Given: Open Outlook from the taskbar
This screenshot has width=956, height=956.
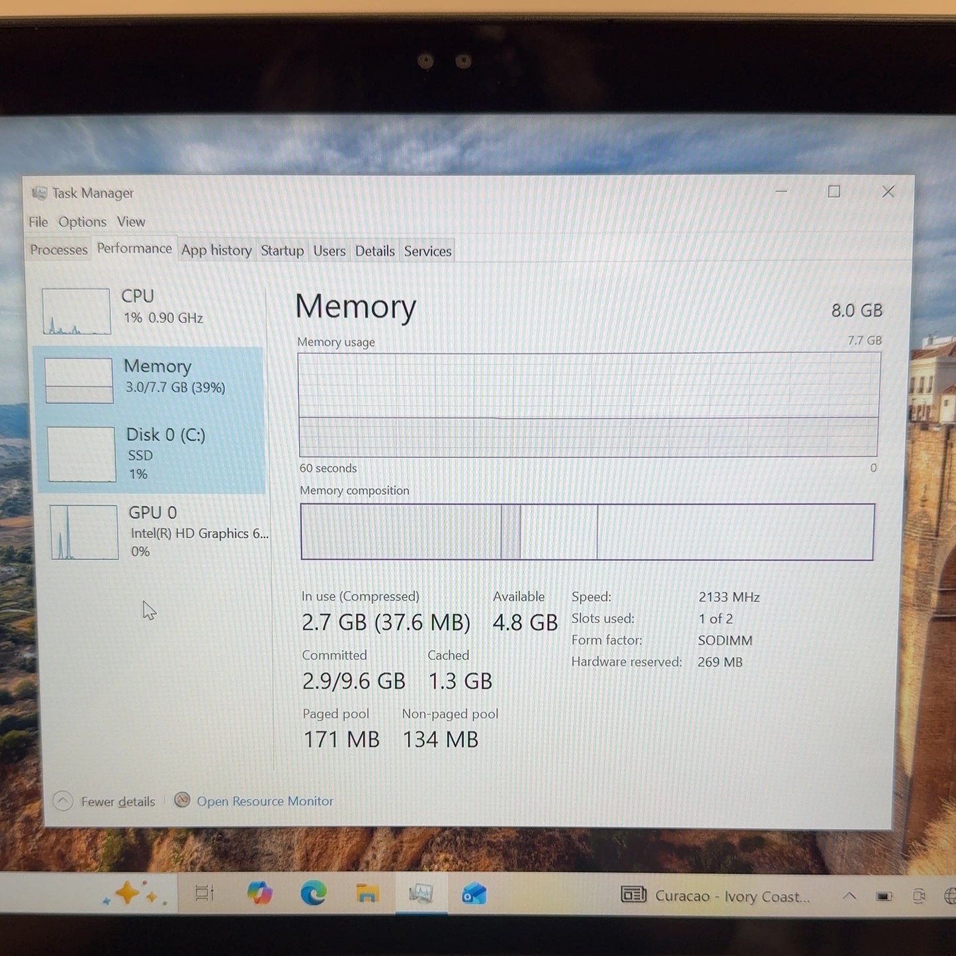Looking at the screenshot, I should [474, 894].
